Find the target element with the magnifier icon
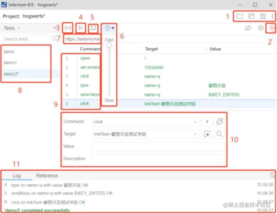Viewport: 277px width, 214px height. (x=219, y=134)
